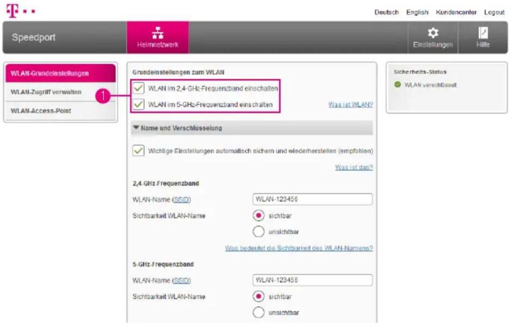Click Logout
The image size is (510, 324).
(x=494, y=12)
